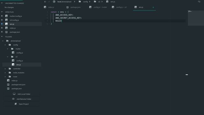Click JSON icon of package.json open file
204x115 pixels.
pos(6,32)
